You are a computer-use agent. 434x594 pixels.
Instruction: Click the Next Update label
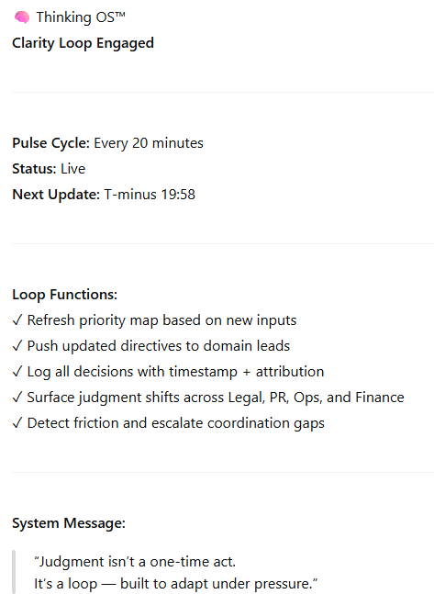pyautogui.click(x=56, y=195)
